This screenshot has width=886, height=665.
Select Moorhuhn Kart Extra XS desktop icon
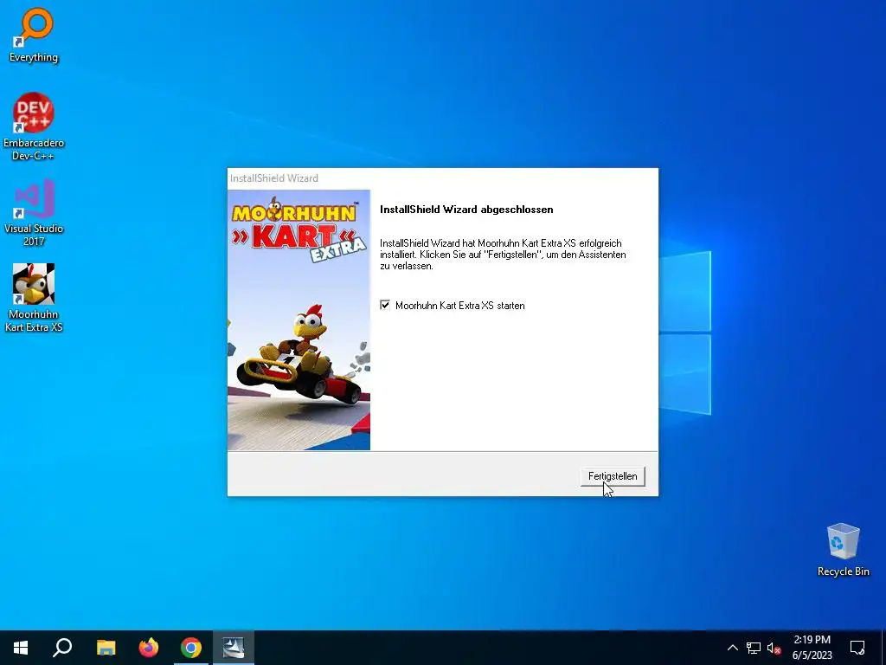coord(34,298)
